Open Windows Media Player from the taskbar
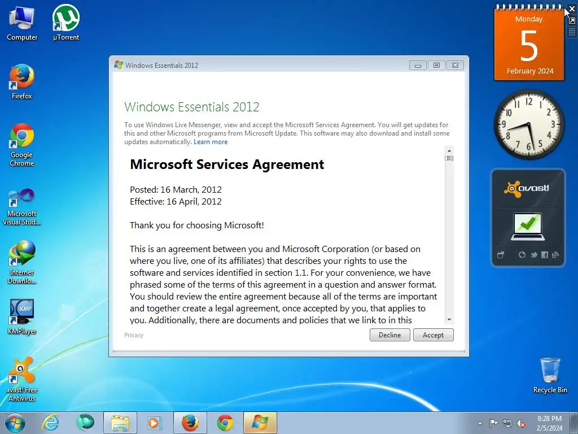Viewport: 578px width, 434px height. [154, 423]
